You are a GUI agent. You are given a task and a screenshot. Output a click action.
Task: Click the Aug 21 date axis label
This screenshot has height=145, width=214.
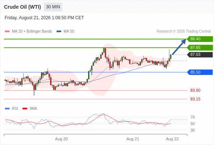click(x=133, y=139)
